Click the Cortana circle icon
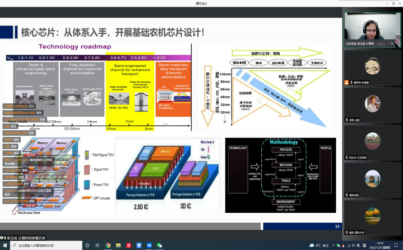The image size is (403, 250). (87, 246)
